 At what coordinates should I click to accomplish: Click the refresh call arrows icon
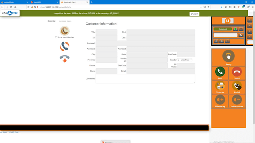pyautogui.click(x=64, y=46)
